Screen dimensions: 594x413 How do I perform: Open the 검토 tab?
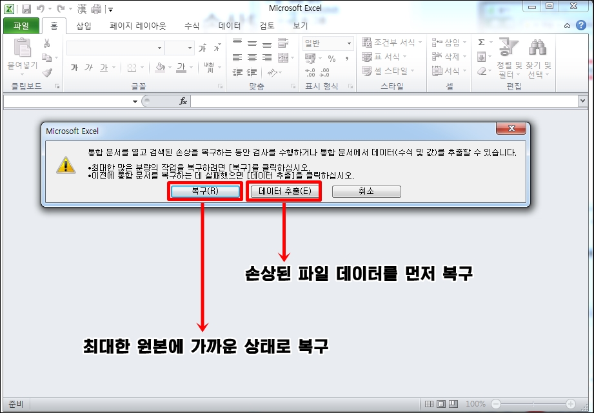[267, 26]
